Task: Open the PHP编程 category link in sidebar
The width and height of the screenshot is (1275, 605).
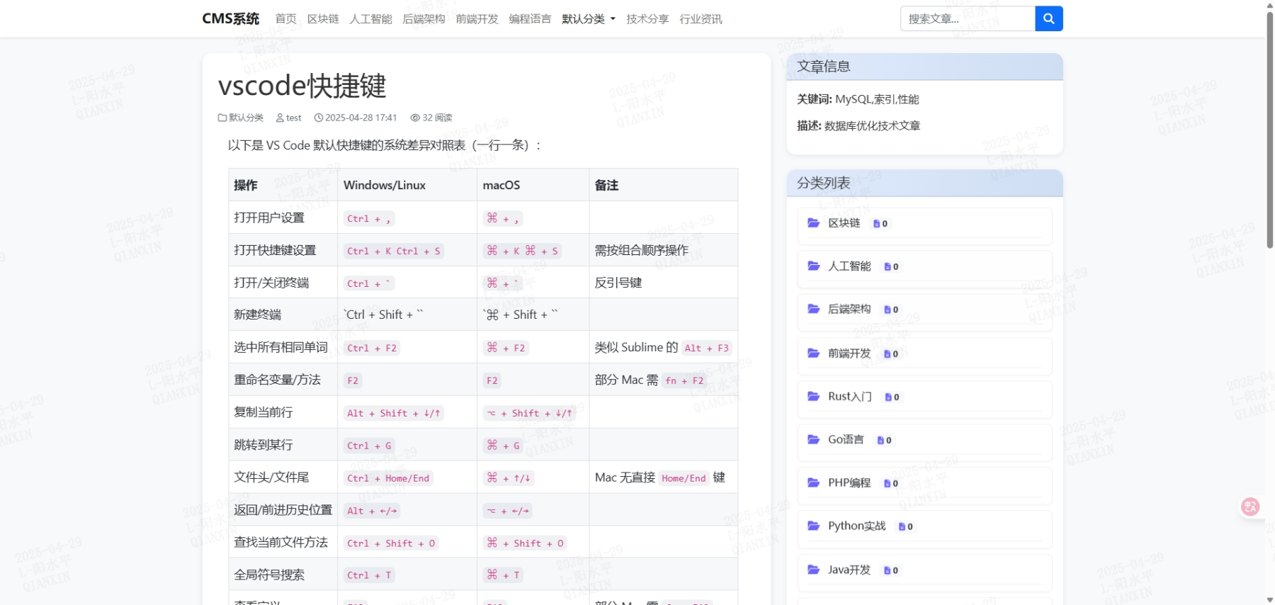Action: click(x=849, y=483)
